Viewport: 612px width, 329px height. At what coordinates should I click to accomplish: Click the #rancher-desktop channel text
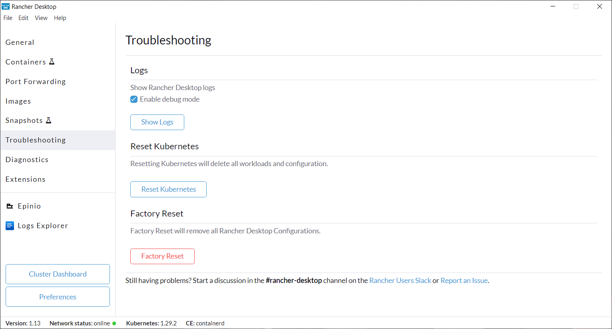coord(294,281)
